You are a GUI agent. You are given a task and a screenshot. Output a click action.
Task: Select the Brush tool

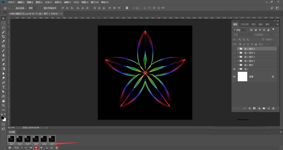[x=3, y=50]
